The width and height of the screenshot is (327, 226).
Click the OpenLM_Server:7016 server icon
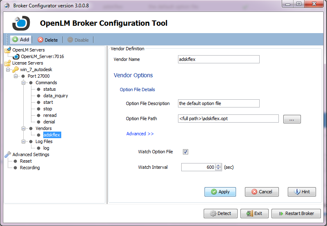(16, 56)
